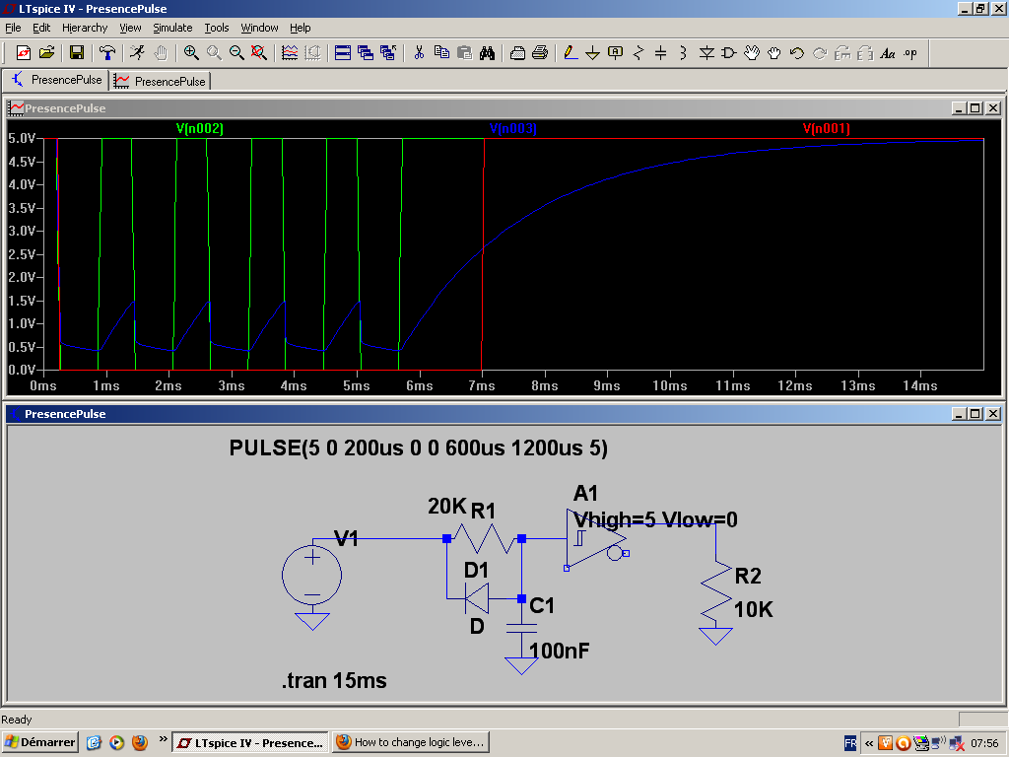
Task: Open the File menu
Action: [x=13, y=28]
